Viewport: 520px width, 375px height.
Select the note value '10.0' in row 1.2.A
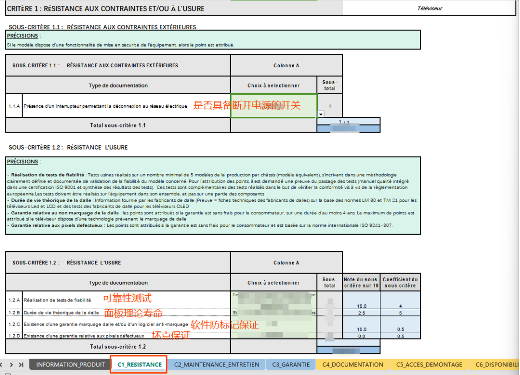(362, 306)
